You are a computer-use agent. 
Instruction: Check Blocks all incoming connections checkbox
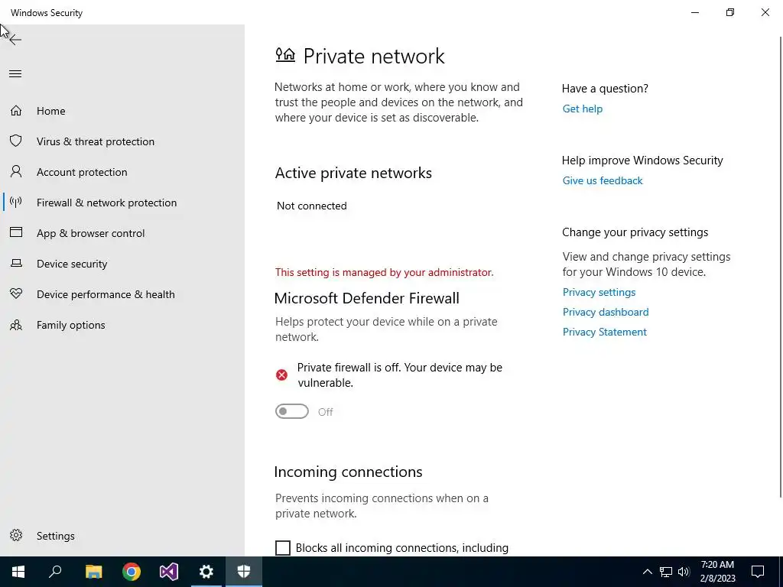[x=283, y=547]
